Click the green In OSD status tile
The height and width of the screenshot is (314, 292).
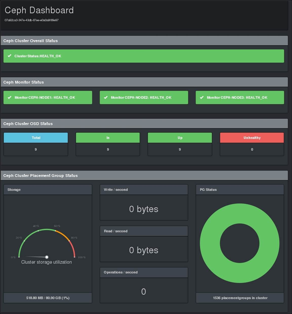(x=108, y=138)
